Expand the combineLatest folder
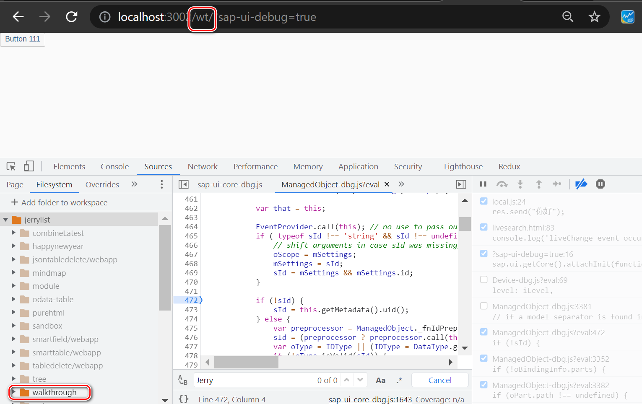The height and width of the screenshot is (404, 642). click(x=13, y=233)
